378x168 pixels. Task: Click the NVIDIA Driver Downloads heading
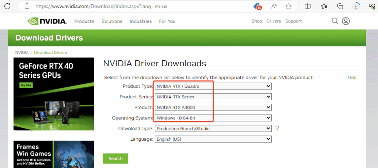[x=155, y=63]
